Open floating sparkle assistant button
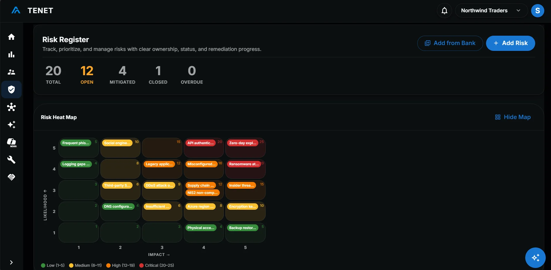The width and height of the screenshot is (551, 270). 535,258
